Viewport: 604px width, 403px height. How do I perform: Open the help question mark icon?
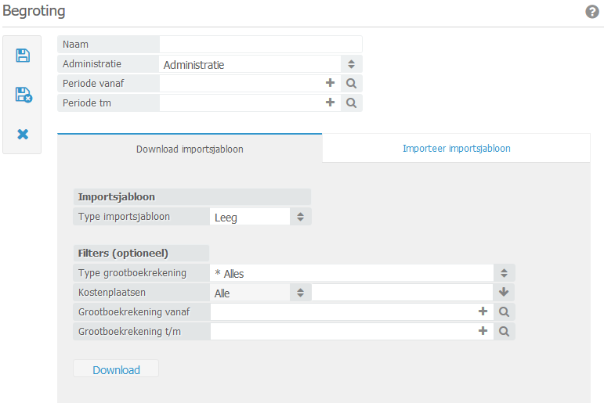point(592,12)
